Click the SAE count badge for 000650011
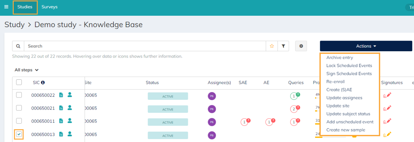Screen dimensions: 414x142 (245, 122)
